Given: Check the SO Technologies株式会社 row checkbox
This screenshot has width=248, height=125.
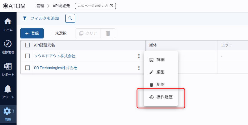Looking at the screenshot, I should (27, 68).
